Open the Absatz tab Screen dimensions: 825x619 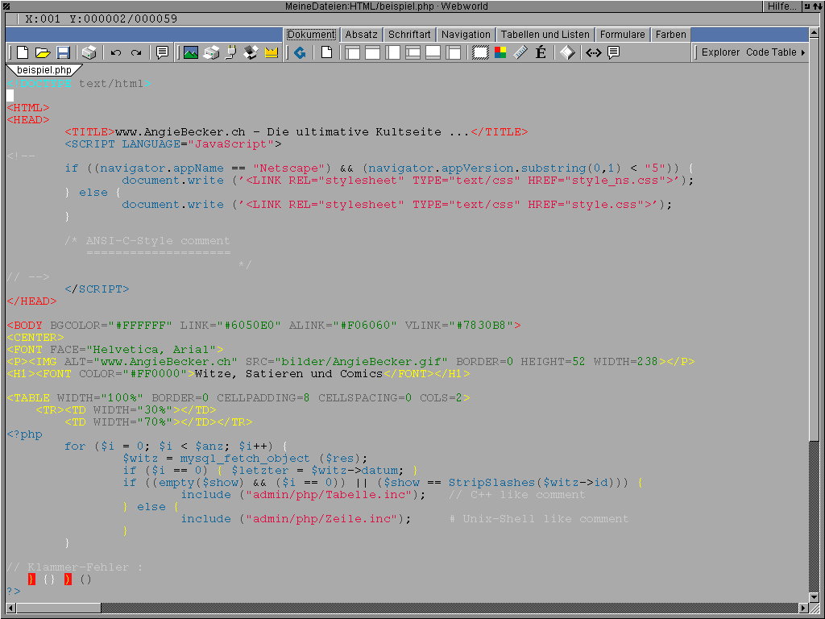point(362,34)
